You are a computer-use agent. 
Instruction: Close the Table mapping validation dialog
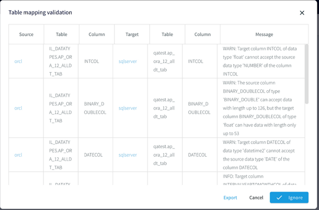(302, 13)
